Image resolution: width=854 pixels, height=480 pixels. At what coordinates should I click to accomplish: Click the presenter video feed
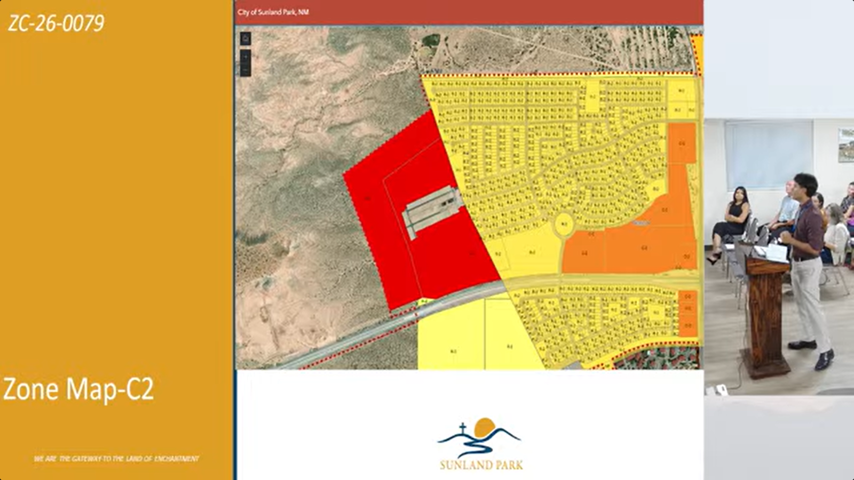tap(779, 257)
